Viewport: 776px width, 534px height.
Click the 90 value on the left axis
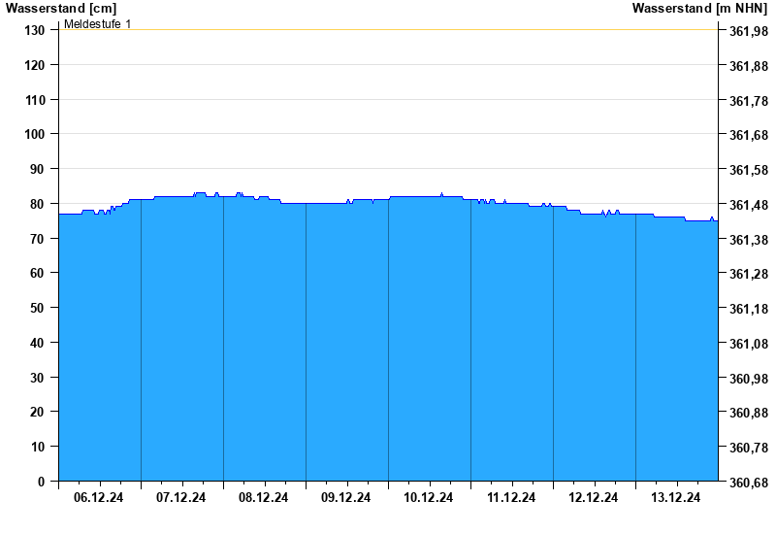37,169
